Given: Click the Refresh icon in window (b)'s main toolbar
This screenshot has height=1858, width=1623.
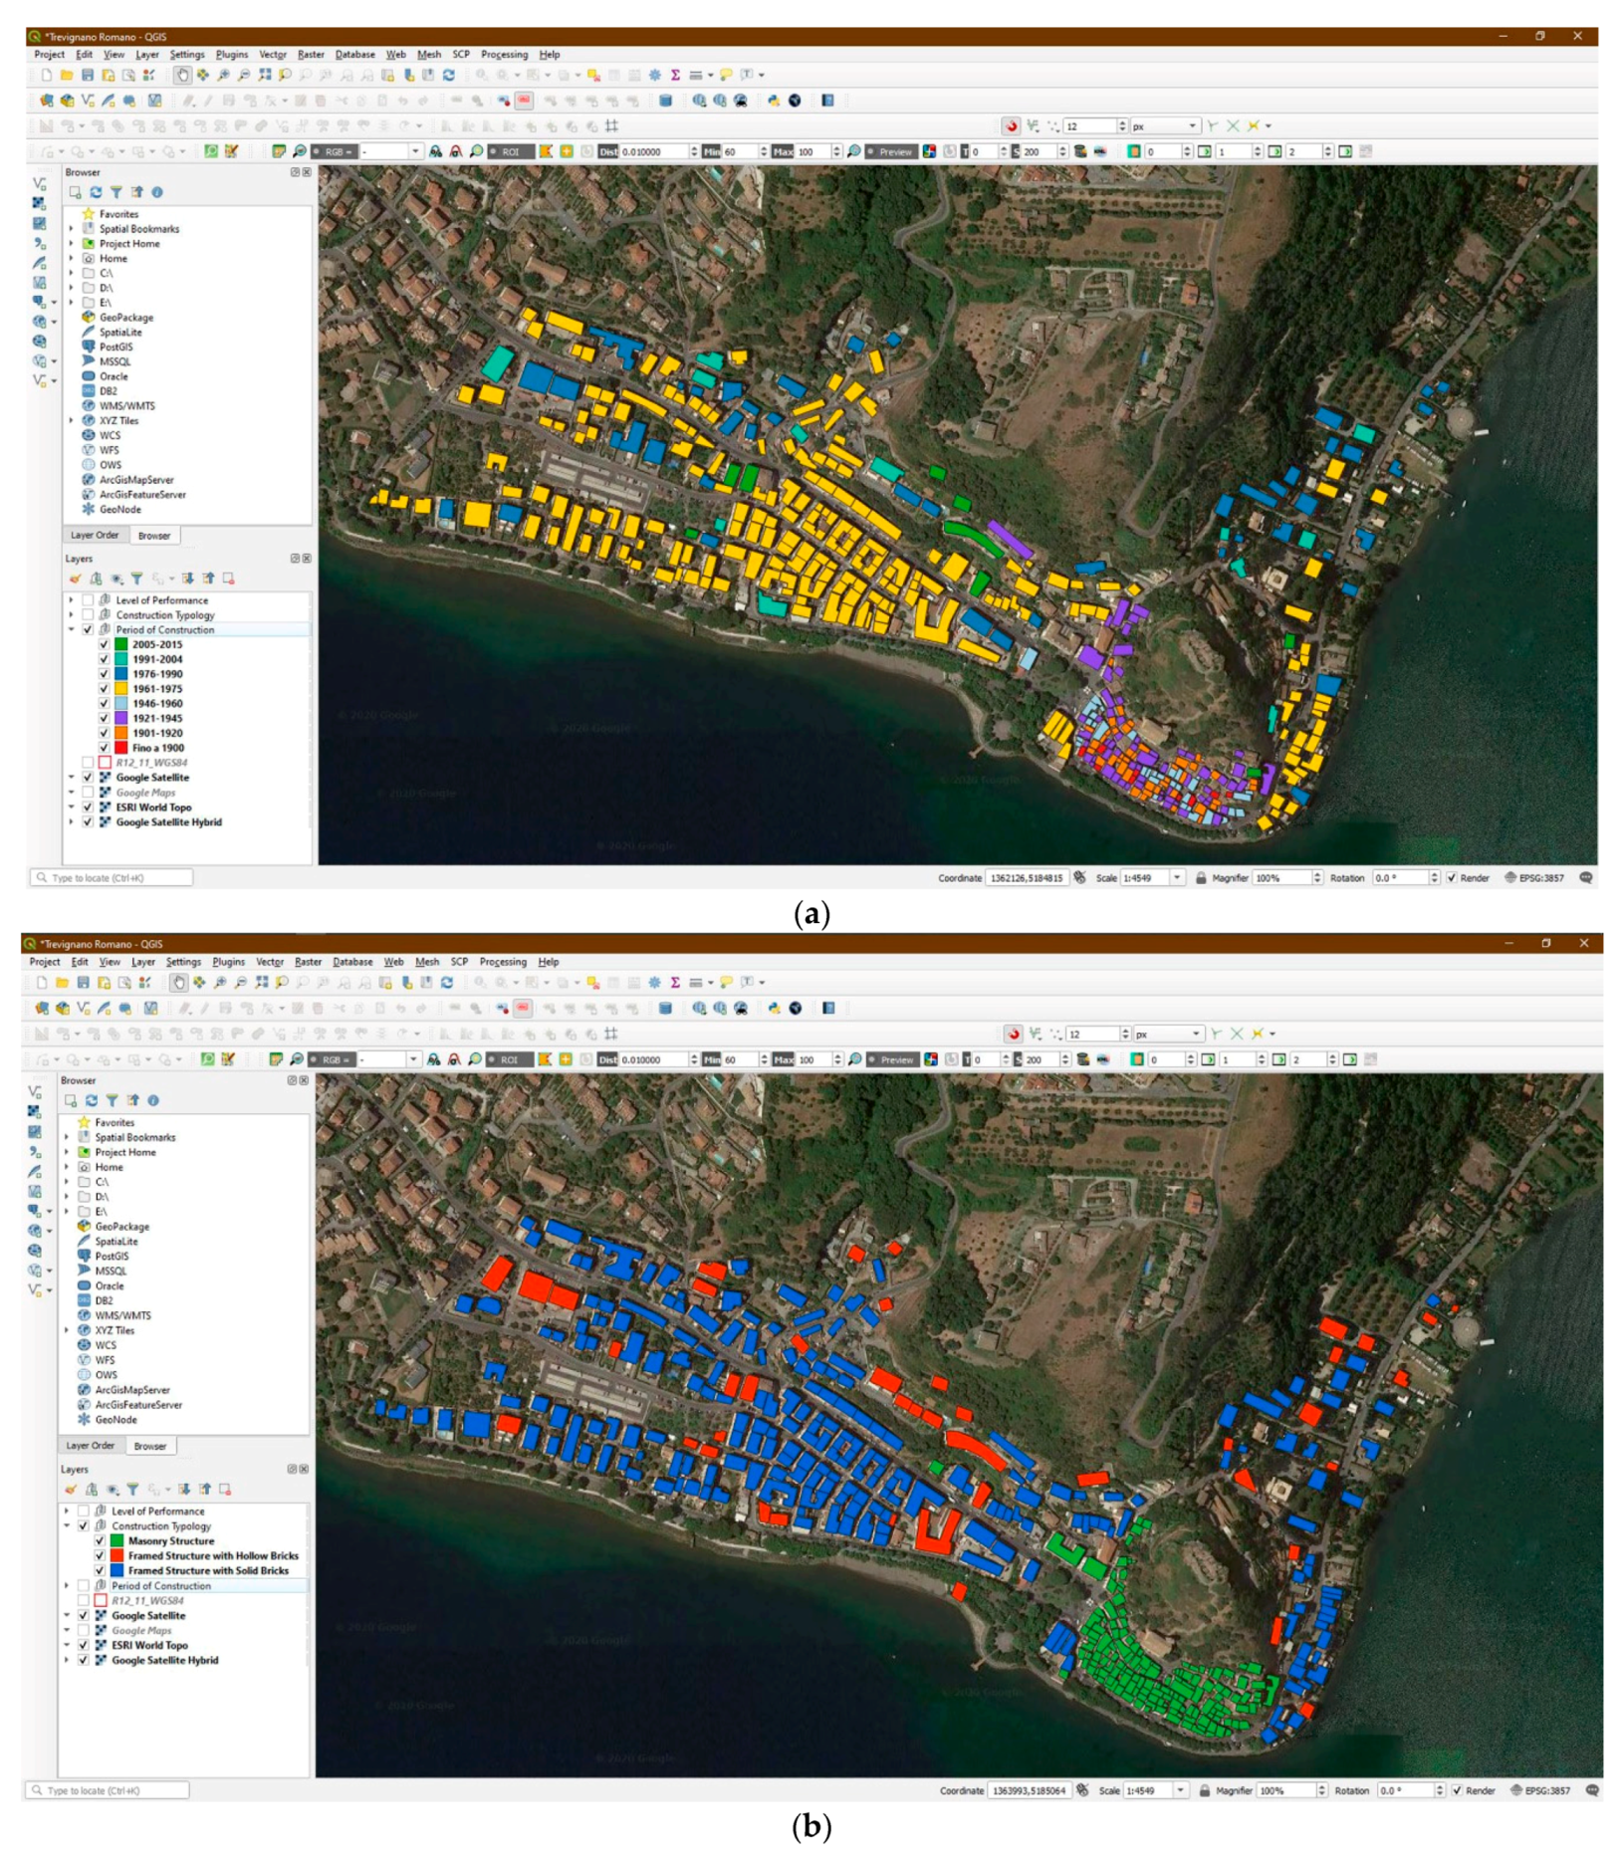Looking at the screenshot, I should [x=447, y=983].
